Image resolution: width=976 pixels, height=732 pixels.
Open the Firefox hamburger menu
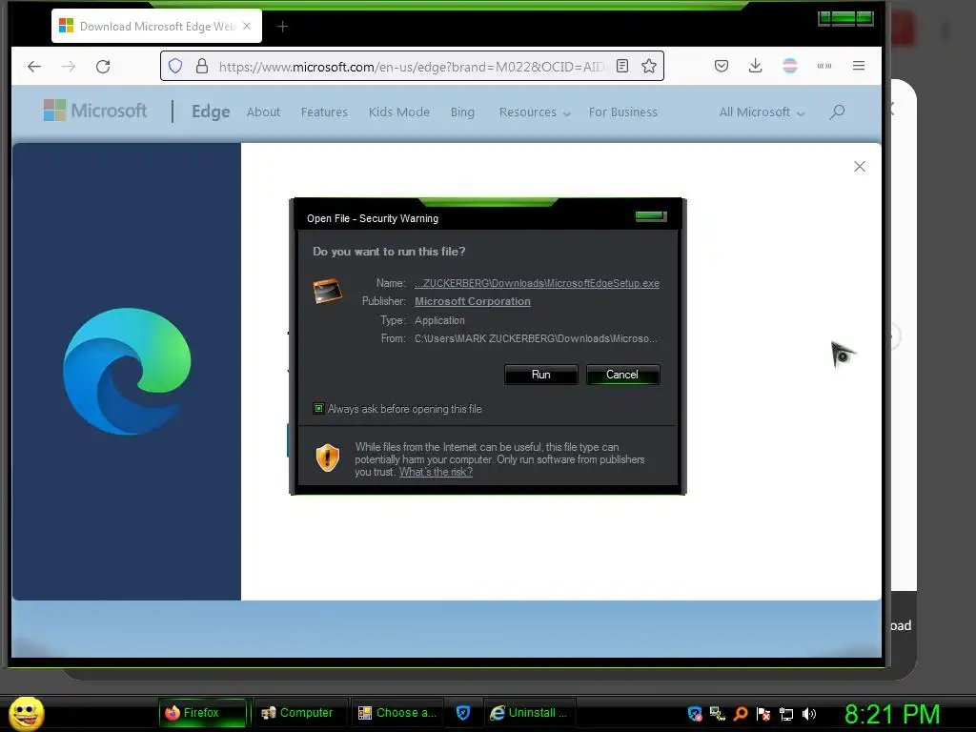pyautogui.click(x=859, y=66)
